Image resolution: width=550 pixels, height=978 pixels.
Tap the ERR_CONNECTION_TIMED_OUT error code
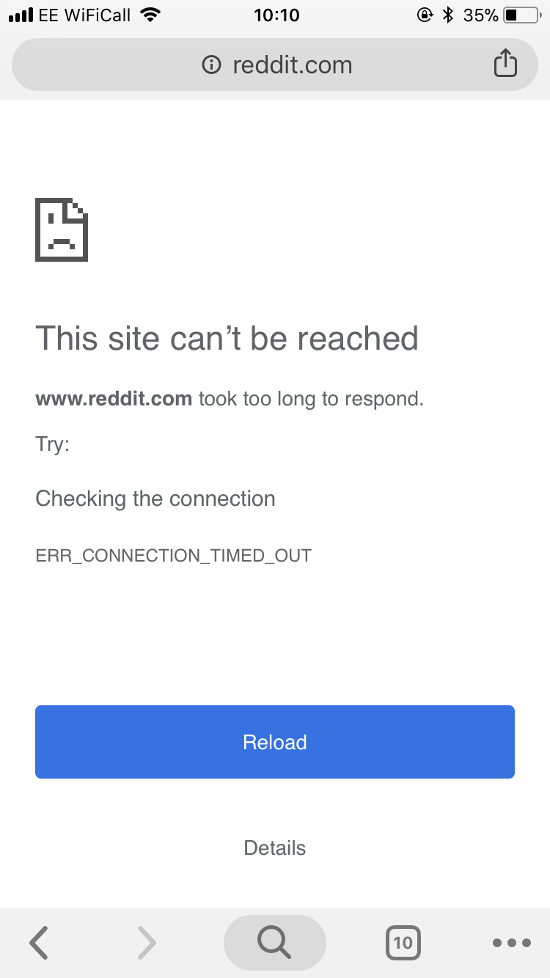174,556
